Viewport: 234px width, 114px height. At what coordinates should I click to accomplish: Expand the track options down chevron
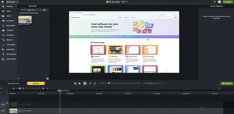coord(7,93)
